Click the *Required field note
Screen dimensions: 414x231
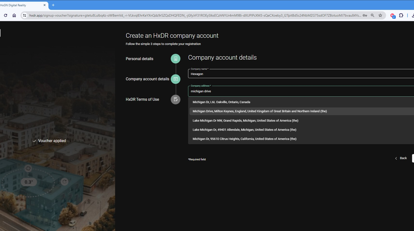tap(197, 159)
